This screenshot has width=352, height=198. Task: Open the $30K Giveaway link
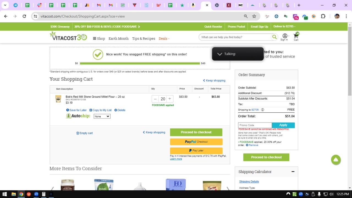pyautogui.click(x=60, y=27)
